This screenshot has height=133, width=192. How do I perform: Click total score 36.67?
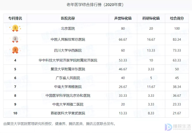(x=177, y=96)
